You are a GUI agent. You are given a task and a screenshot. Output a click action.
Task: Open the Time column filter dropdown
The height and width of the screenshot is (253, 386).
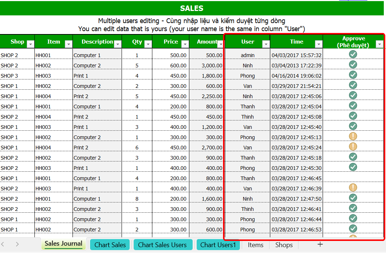click(x=319, y=44)
